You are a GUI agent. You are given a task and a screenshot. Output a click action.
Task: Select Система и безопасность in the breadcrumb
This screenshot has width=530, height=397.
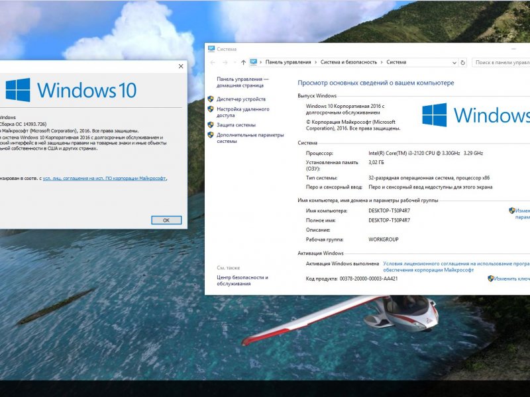tap(348, 62)
